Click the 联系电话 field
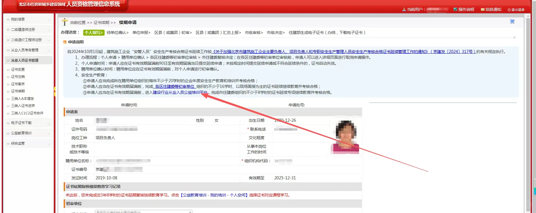This screenshot has width=536, height=213. pos(301,129)
